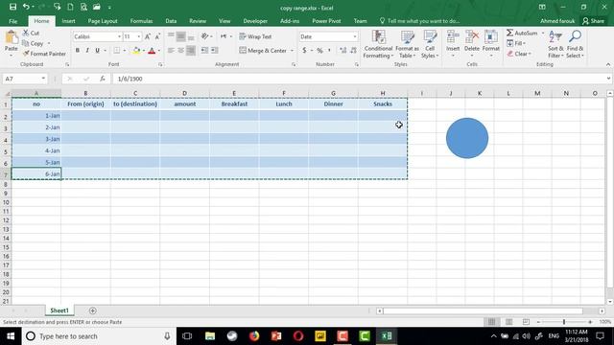Switch to the Data tab
The height and width of the screenshot is (345, 614).
click(171, 21)
